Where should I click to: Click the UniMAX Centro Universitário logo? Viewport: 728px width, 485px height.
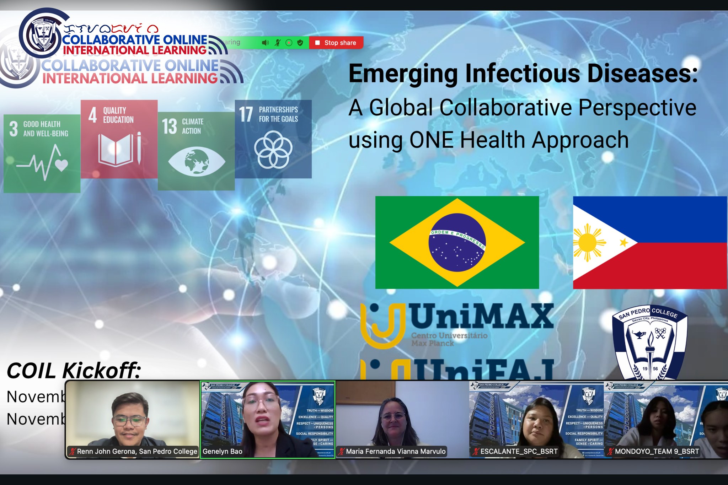pos(457,325)
